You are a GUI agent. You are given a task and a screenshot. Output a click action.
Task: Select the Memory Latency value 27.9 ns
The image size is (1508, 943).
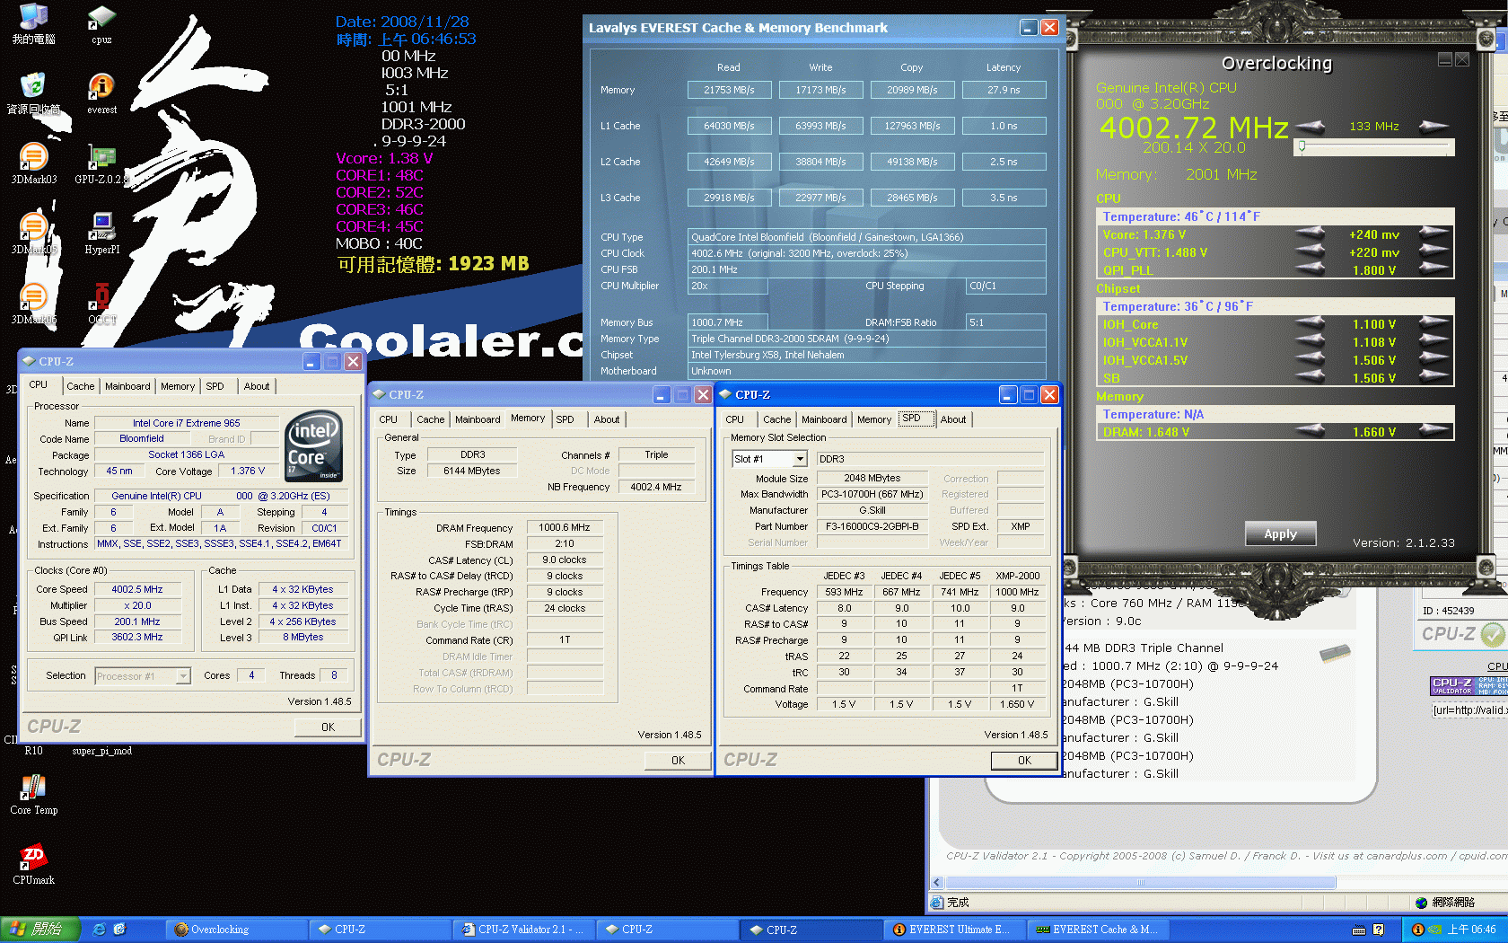(1004, 90)
